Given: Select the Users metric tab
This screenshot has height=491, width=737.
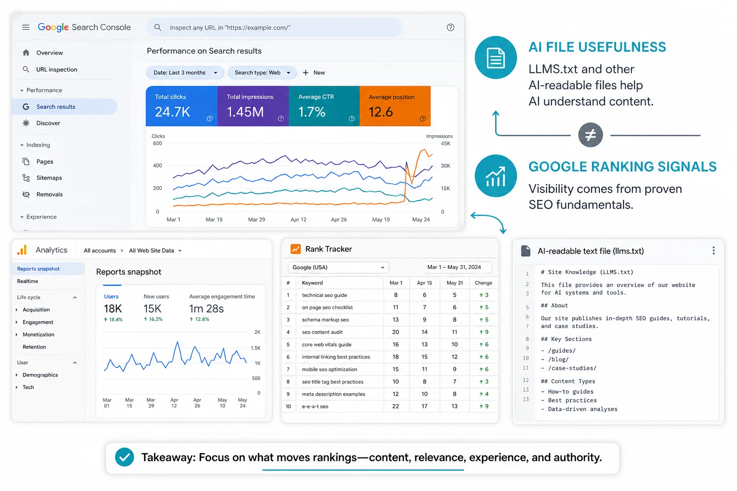Looking at the screenshot, I should [x=113, y=308].
